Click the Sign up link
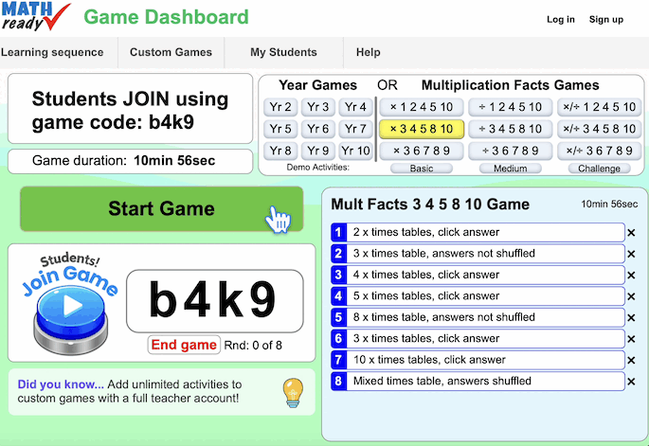Screen dimensions: 649x446 click(x=605, y=19)
